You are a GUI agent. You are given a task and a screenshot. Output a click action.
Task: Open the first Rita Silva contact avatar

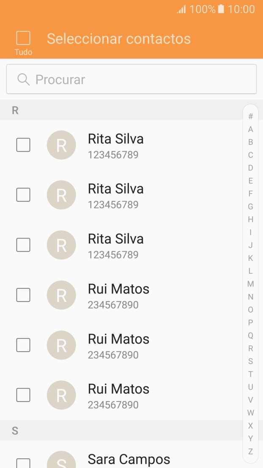(61, 145)
